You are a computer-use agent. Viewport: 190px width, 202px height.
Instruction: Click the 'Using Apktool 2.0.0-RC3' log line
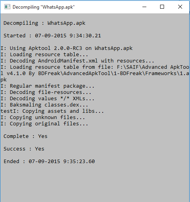[66, 48]
